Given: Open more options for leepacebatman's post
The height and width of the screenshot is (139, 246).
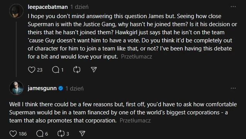Looking at the screenshot, I should 233,7.
